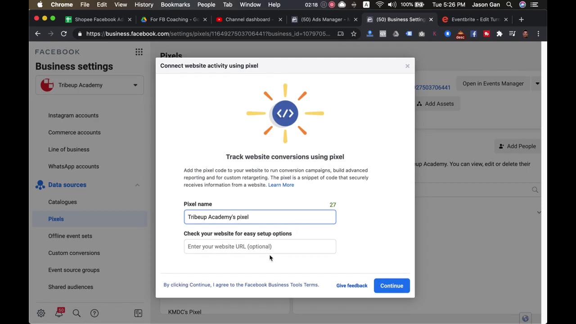Image resolution: width=576 pixels, height=324 pixels.
Task: Open the Learn More link
Action: pos(281,185)
